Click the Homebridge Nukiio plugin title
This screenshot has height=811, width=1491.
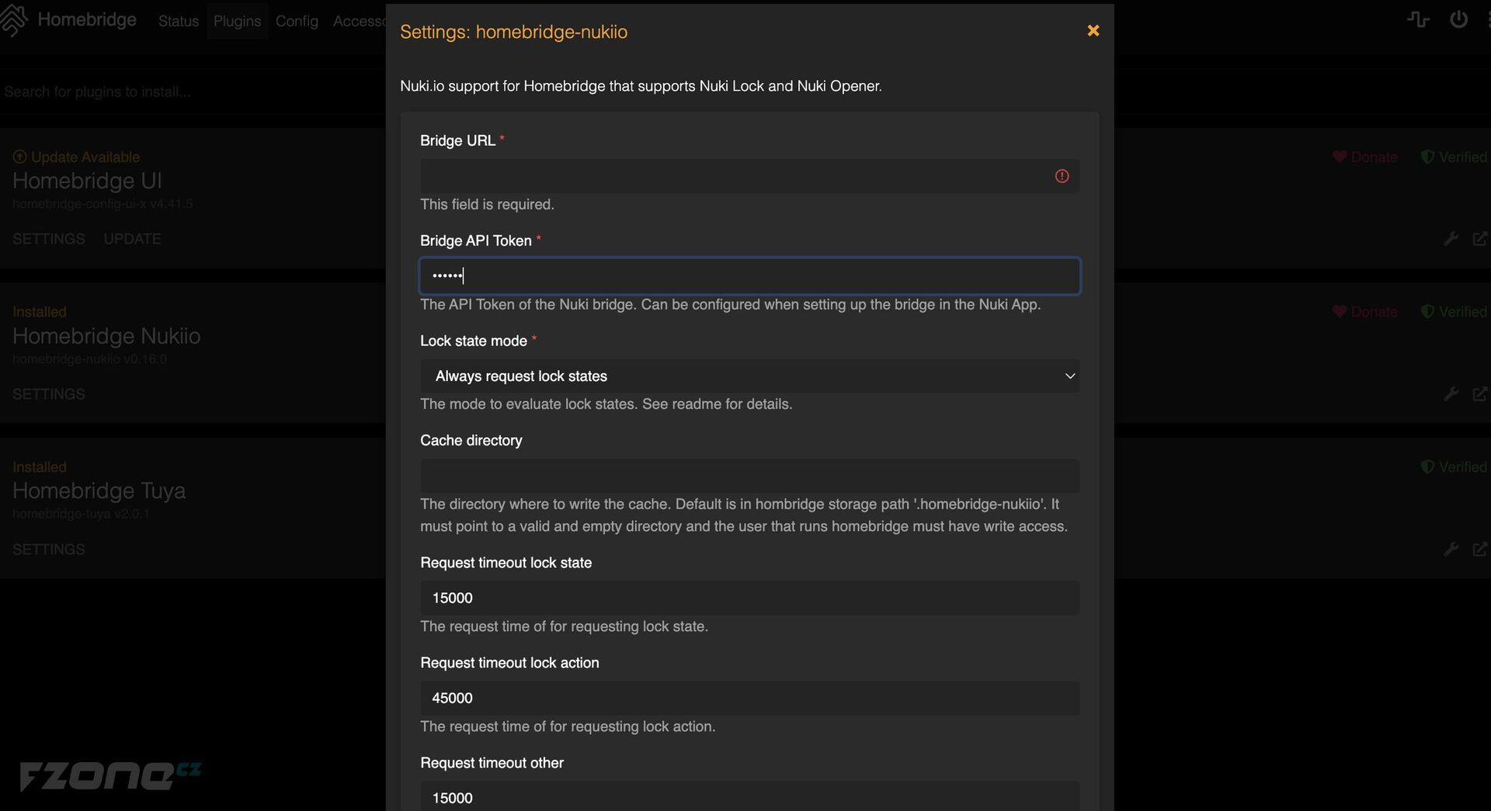click(x=106, y=336)
